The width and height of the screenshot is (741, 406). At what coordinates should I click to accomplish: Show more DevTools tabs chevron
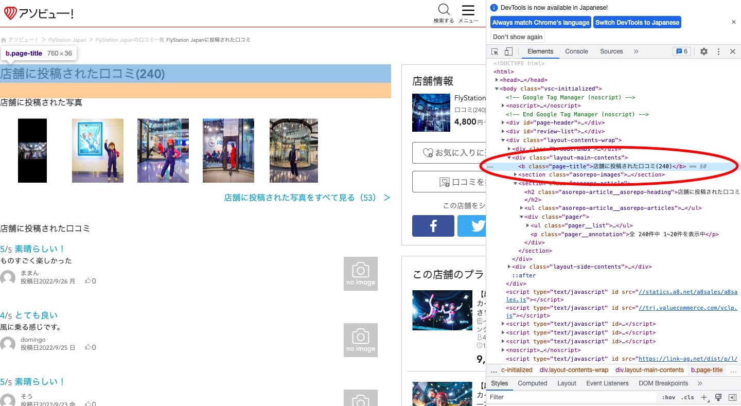click(636, 51)
